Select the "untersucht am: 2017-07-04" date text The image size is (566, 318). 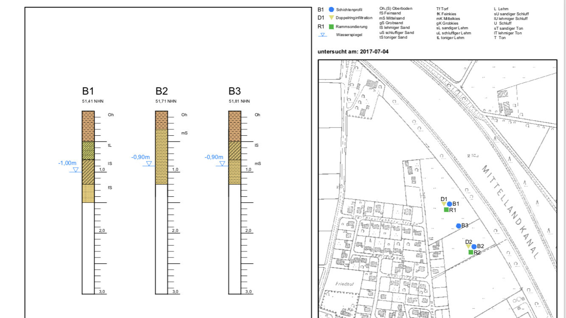pos(353,52)
